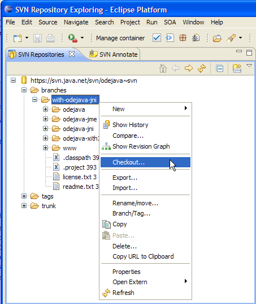Click the Collapse All icon
256x304 pixels.
[220, 69]
